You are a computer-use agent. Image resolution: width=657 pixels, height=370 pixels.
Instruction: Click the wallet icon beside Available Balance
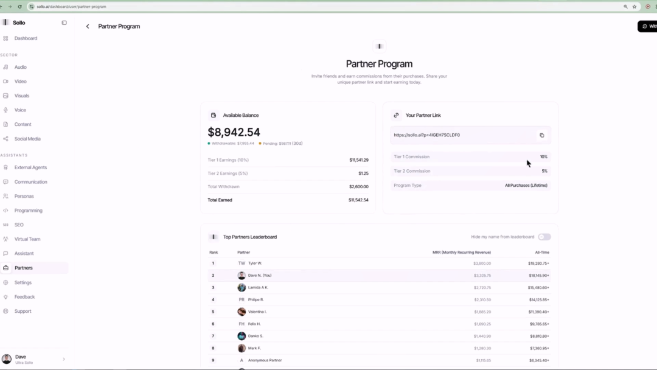[214, 115]
